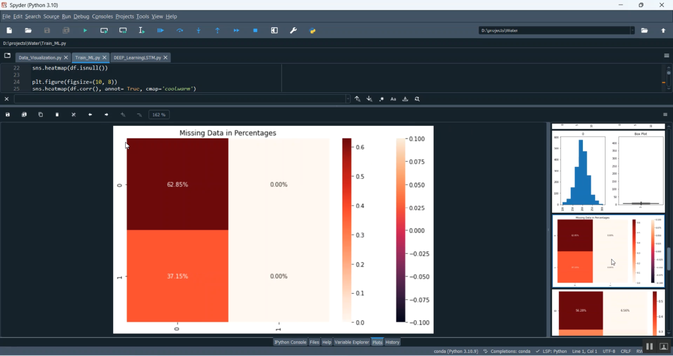
Task: Open Preferences via the wrench icon
Action: click(x=293, y=30)
